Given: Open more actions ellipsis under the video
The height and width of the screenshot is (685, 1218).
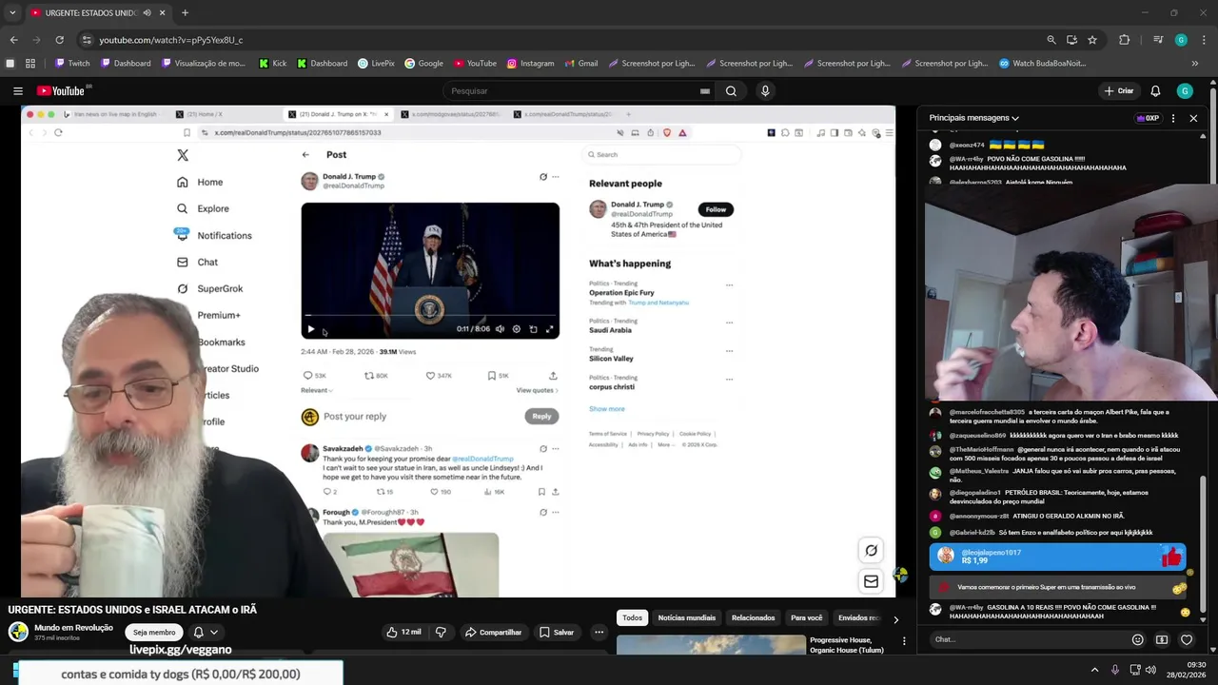Looking at the screenshot, I should click(599, 632).
